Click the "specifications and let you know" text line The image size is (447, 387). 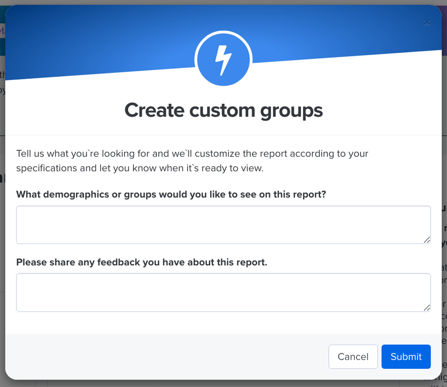[x=139, y=168]
